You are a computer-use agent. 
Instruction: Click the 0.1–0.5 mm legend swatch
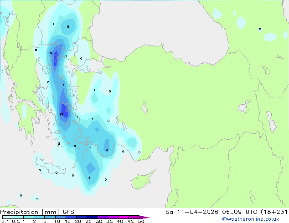8,217
